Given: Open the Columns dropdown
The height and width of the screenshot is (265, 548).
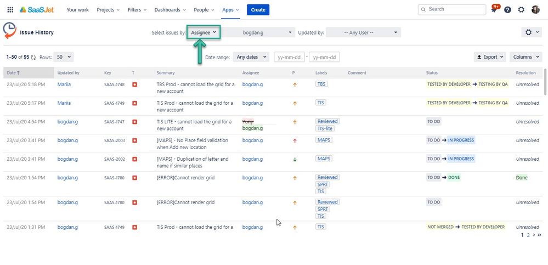Looking at the screenshot, I should (x=526, y=57).
